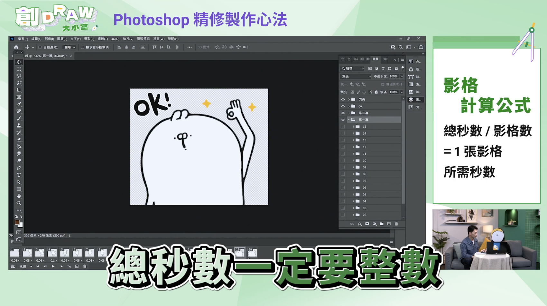Open the 影像(I) menu
Viewport: 547px width, 306px height.
coord(49,39)
